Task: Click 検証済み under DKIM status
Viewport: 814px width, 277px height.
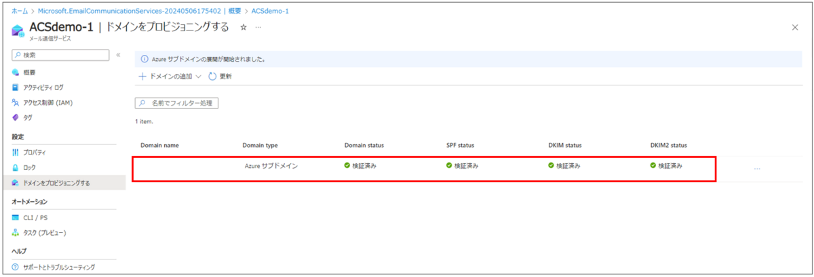Action: coord(564,165)
